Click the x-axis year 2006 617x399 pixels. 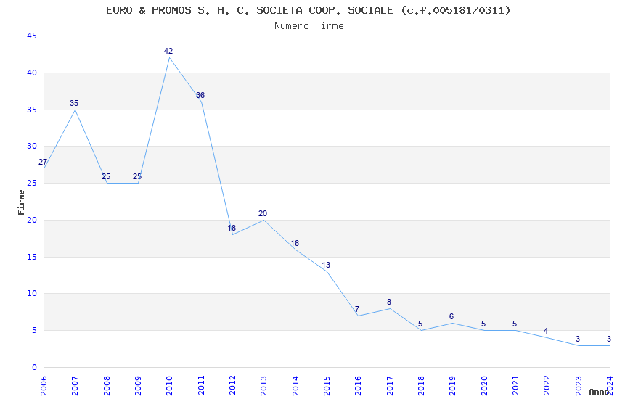[44, 386]
